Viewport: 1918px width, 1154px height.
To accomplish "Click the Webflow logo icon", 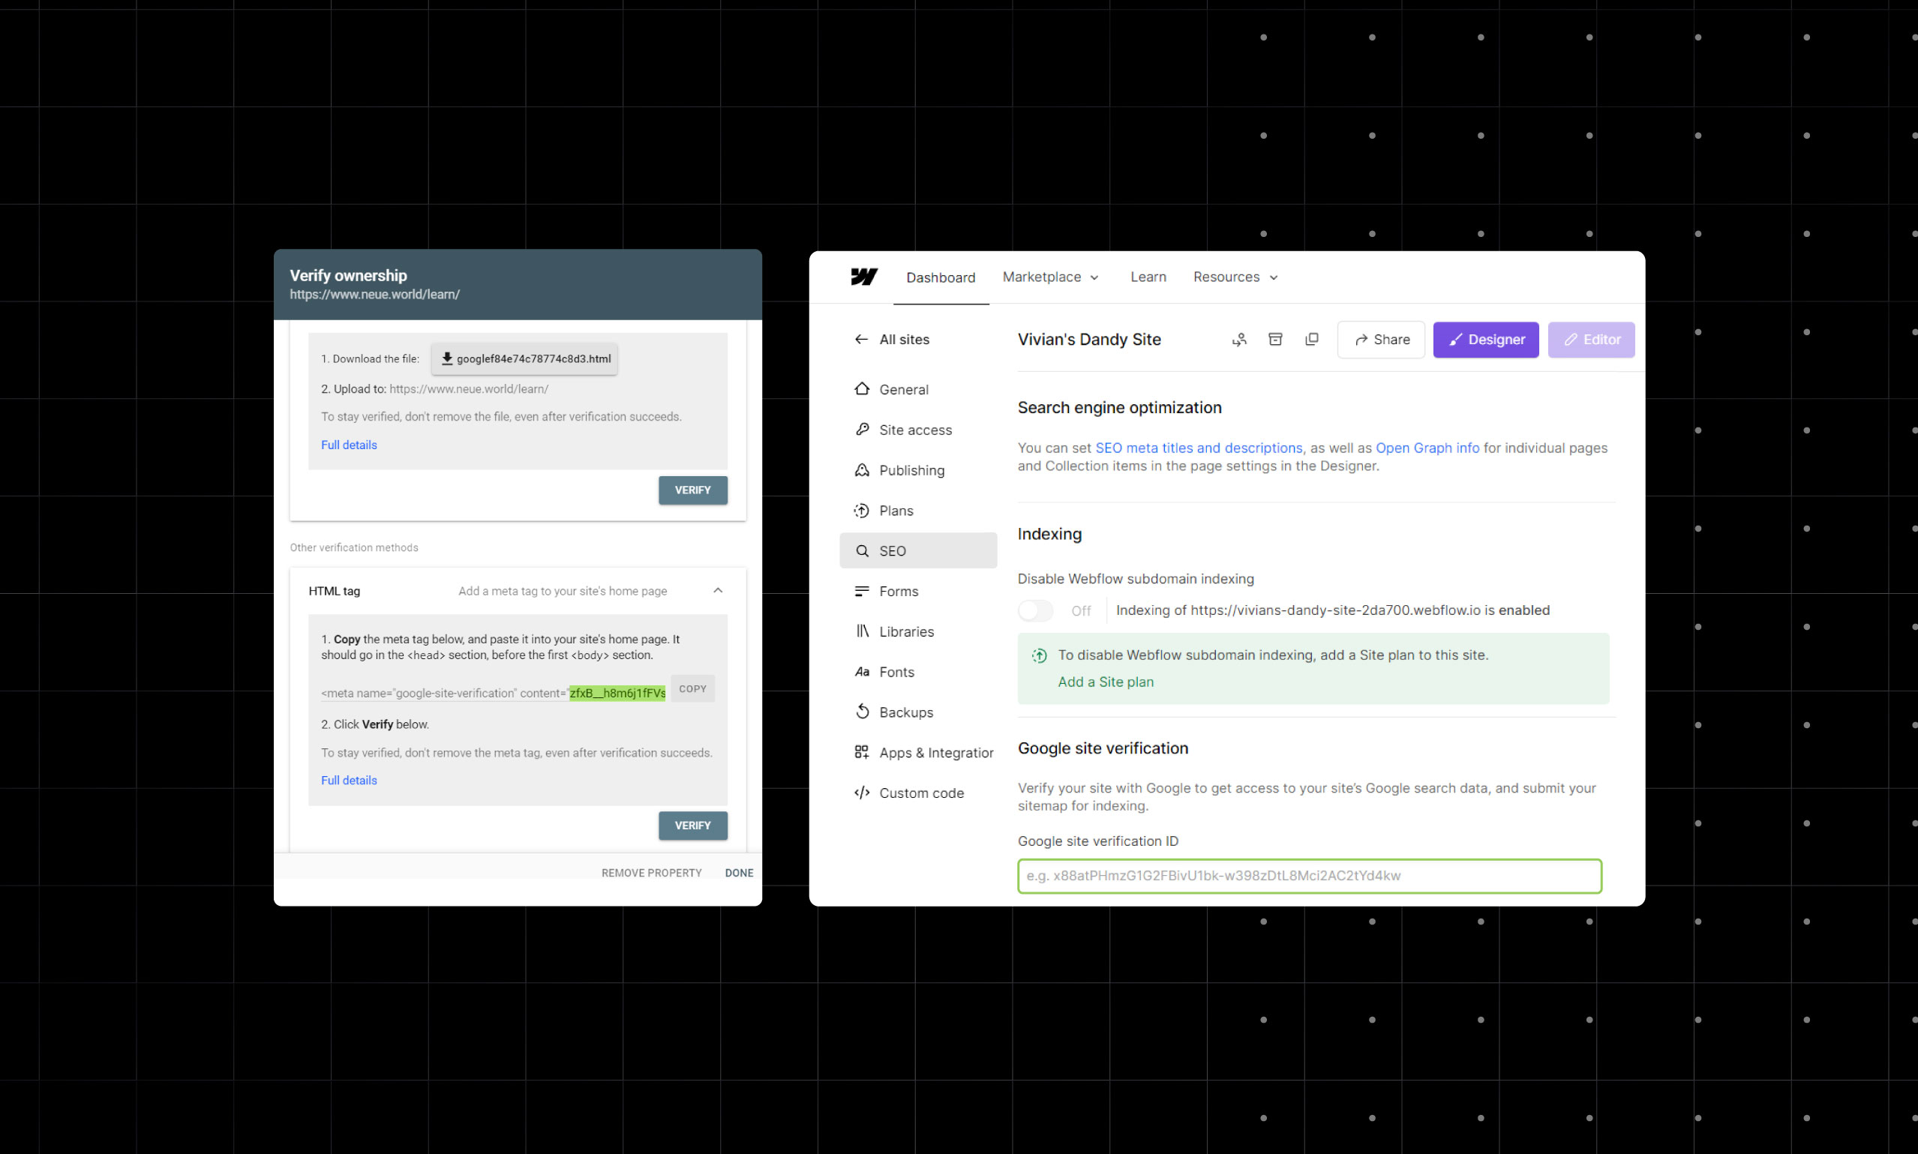I will coord(863,277).
